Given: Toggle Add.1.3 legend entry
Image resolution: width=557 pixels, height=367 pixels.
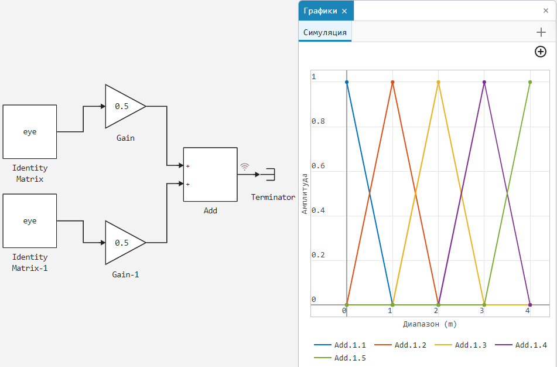Looking at the screenshot, I should coord(461,345).
